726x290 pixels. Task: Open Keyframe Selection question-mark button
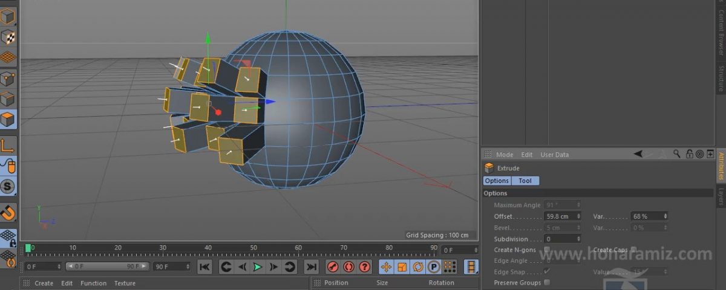click(x=364, y=266)
